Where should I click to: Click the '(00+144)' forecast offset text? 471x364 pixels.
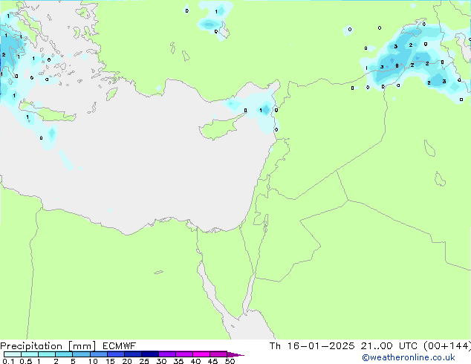pos(447,346)
